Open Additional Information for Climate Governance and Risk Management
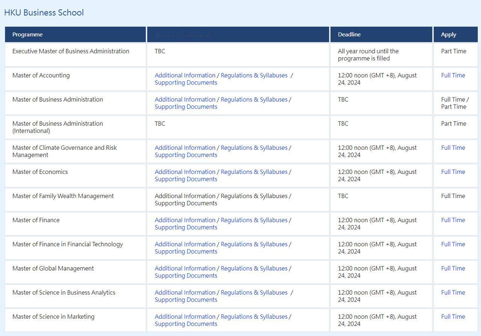This screenshot has width=481, height=336. click(x=185, y=148)
